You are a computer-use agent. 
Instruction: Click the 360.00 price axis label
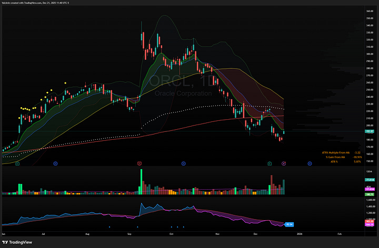[x=370, y=11]
